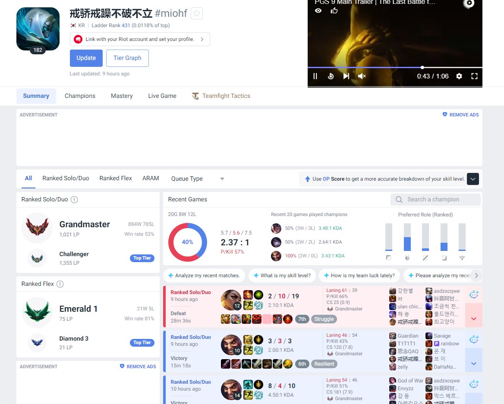The image size is (504, 404).
Task: Click Diamond 3 Top Tier badge
Action: click(x=142, y=343)
